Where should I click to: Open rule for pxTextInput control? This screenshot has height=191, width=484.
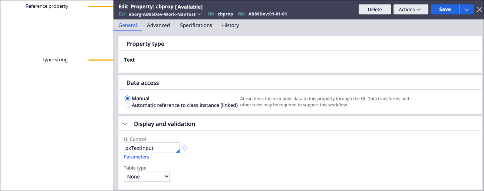tap(185, 148)
